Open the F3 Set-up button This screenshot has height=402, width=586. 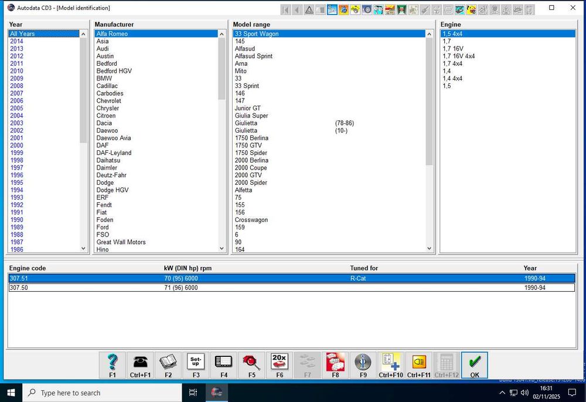coord(196,365)
